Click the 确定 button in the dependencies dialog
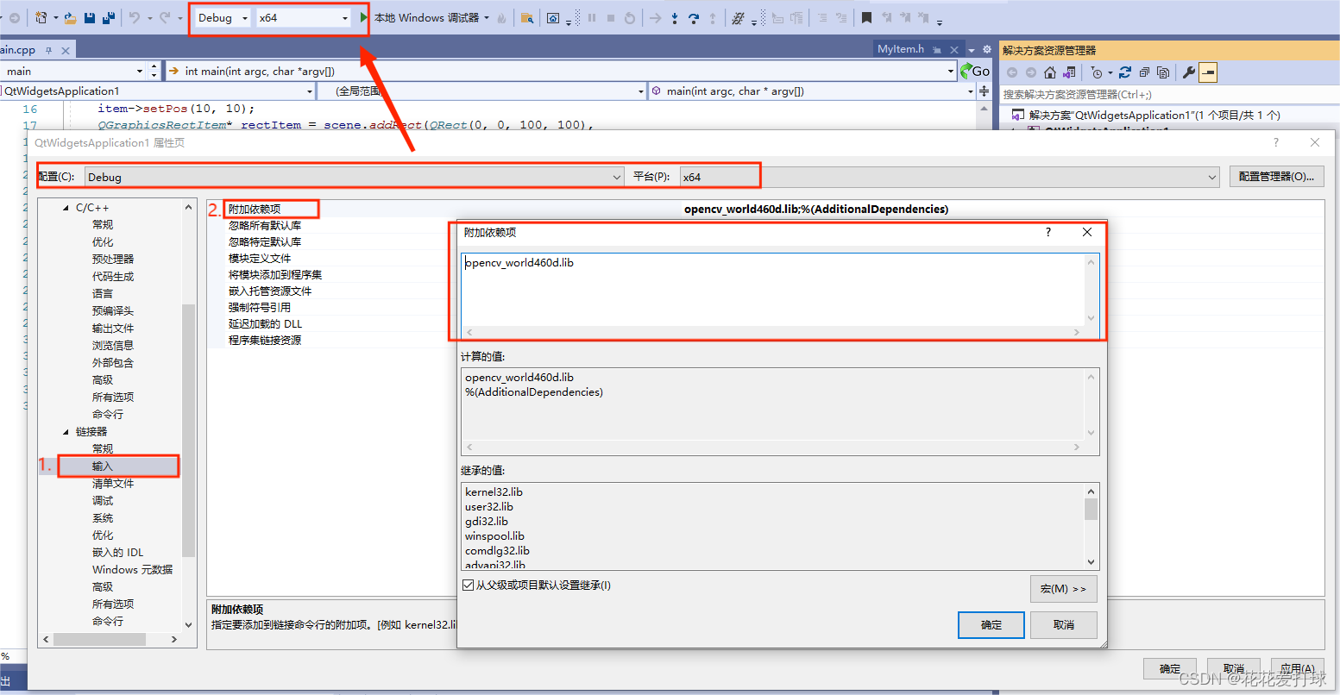This screenshot has width=1340, height=695. click(991, 624)
